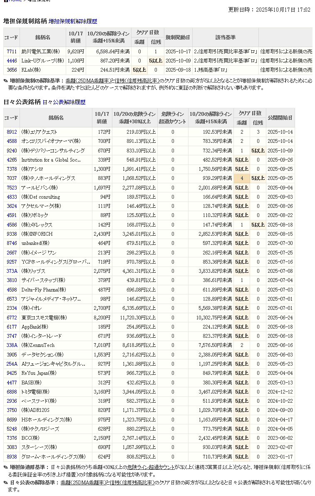Open stock code 7711 link
Viewport: 315px width, 496px height.
point(12,52)
